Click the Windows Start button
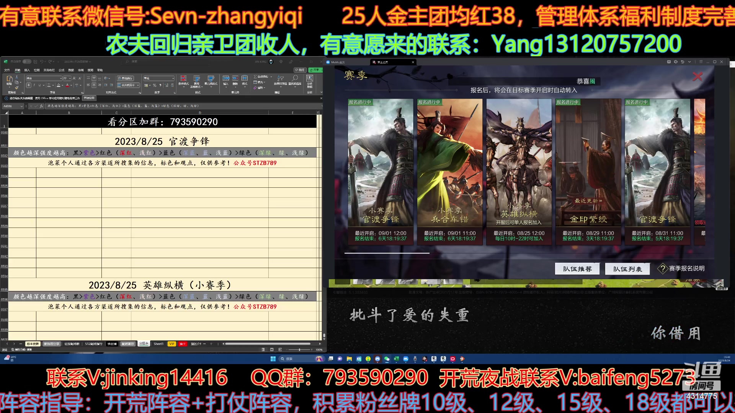The height and width of the screenshot is (413, 735). 273,359
